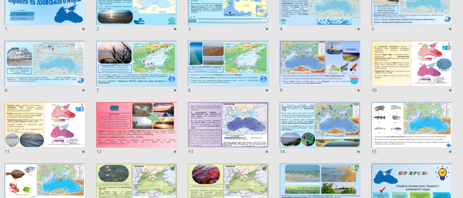Activate the star icon beside slide number 11
This screenshot has width=463, height=198.
pos(84,152)
